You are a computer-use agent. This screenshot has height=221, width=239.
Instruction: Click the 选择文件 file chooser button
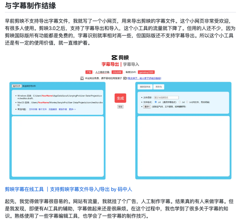click(x=17, y=86)
